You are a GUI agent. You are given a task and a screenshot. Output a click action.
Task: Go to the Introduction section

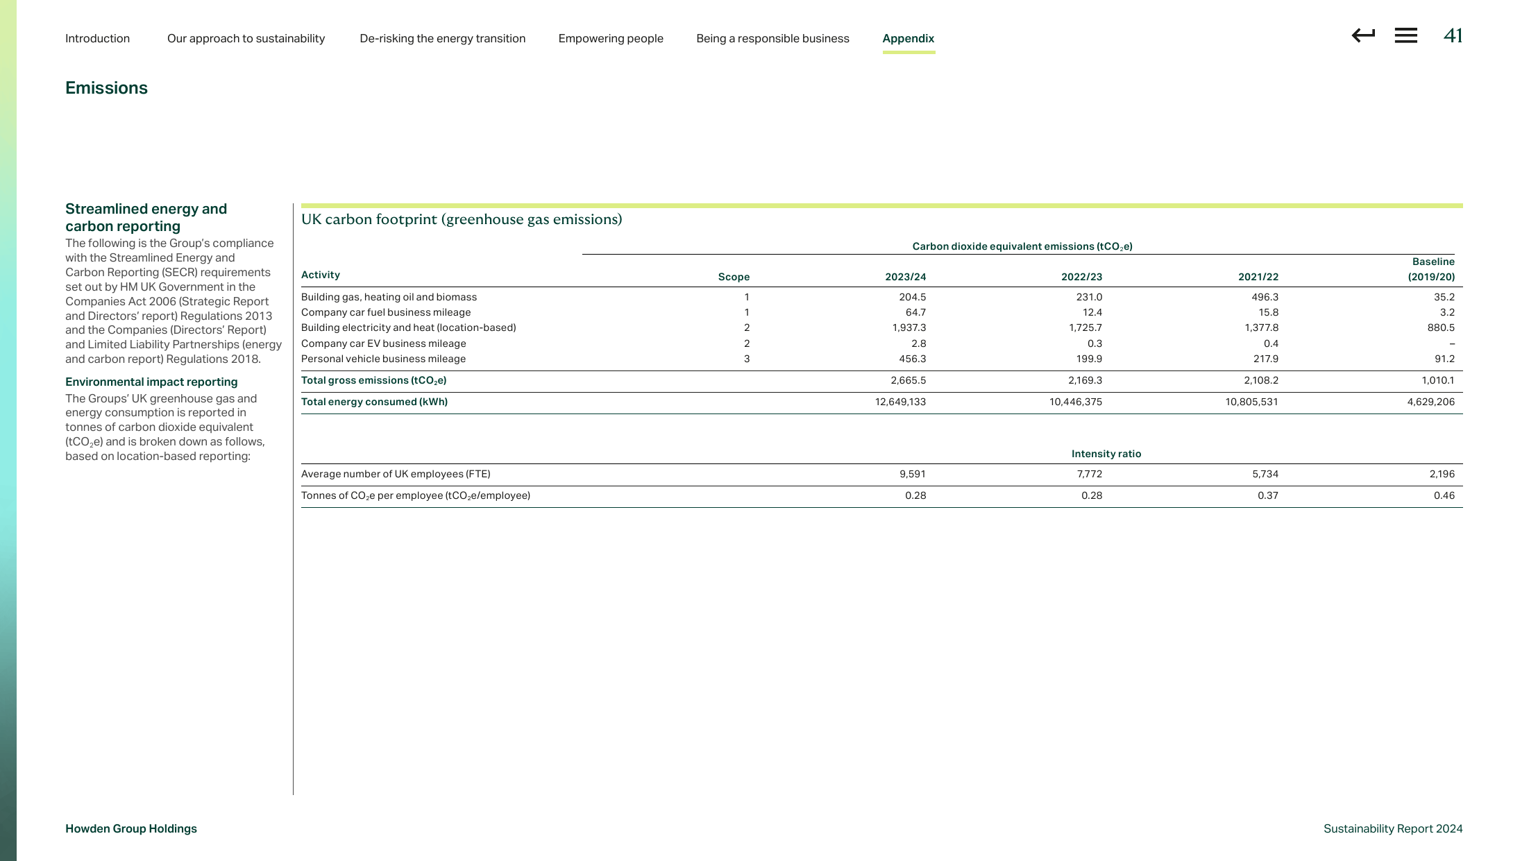[x=97, y=39]
